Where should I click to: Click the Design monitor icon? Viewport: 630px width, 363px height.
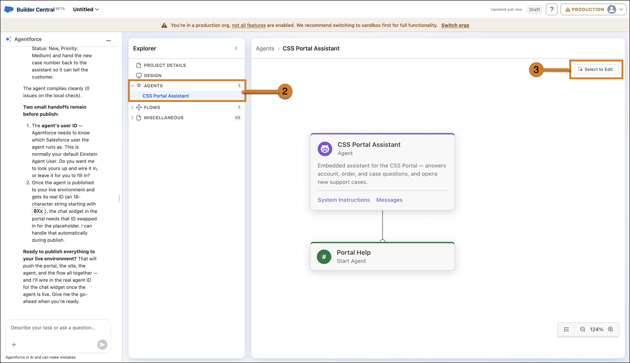tap(139, 75)
